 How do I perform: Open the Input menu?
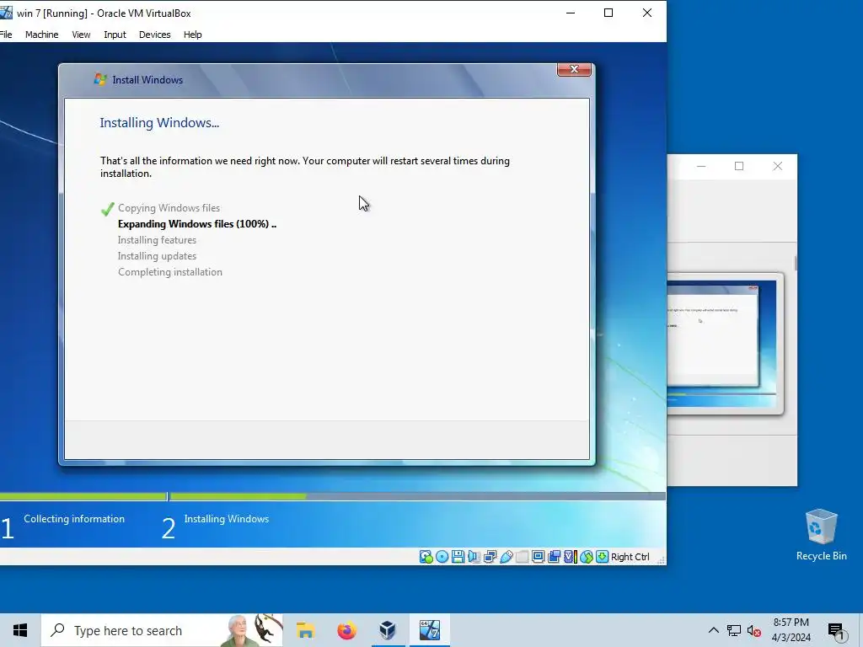coord(115,34)
